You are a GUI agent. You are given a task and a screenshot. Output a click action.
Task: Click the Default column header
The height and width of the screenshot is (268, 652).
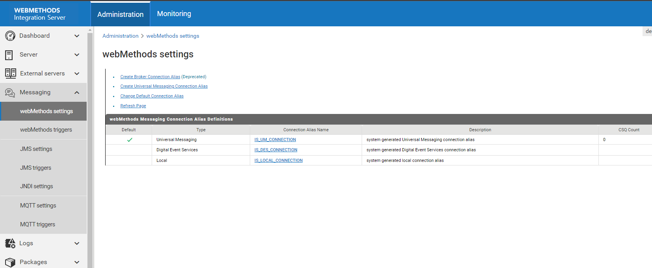129,130
